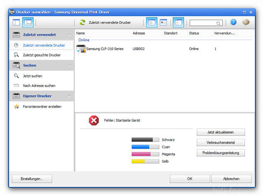This screenshot has height=196, width=264.
Task: Click printer search icon beside Suchen
Action: click(16, 65)
